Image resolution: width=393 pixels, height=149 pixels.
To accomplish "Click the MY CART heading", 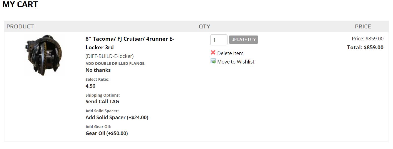I will point(20,4).
